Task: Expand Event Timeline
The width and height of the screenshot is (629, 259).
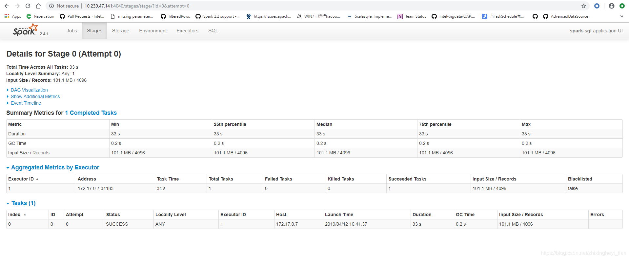Action: click(26, 103)
